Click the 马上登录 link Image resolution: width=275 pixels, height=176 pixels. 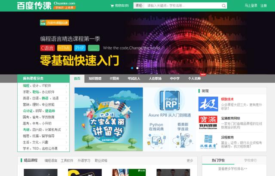pyautogui.click(x=251, y=6)
